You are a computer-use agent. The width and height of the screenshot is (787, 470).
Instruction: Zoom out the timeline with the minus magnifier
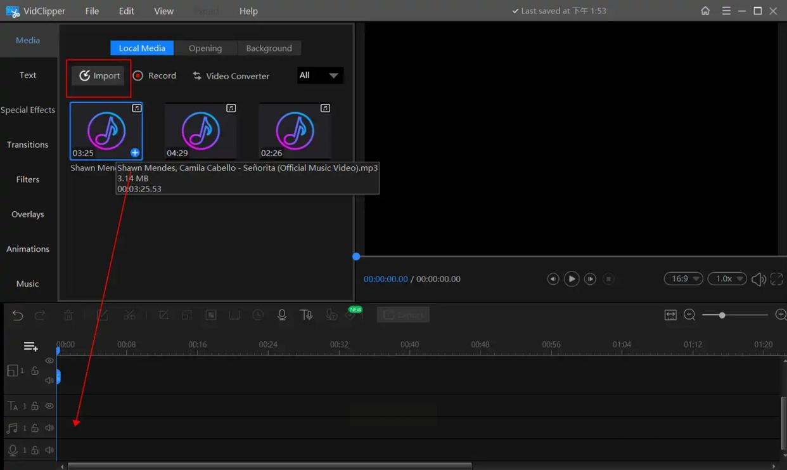tap(690, 315)
